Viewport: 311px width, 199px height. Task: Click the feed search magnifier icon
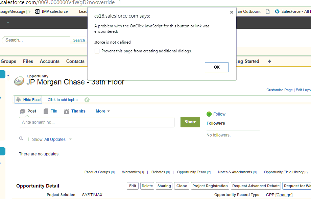[21, 139]
